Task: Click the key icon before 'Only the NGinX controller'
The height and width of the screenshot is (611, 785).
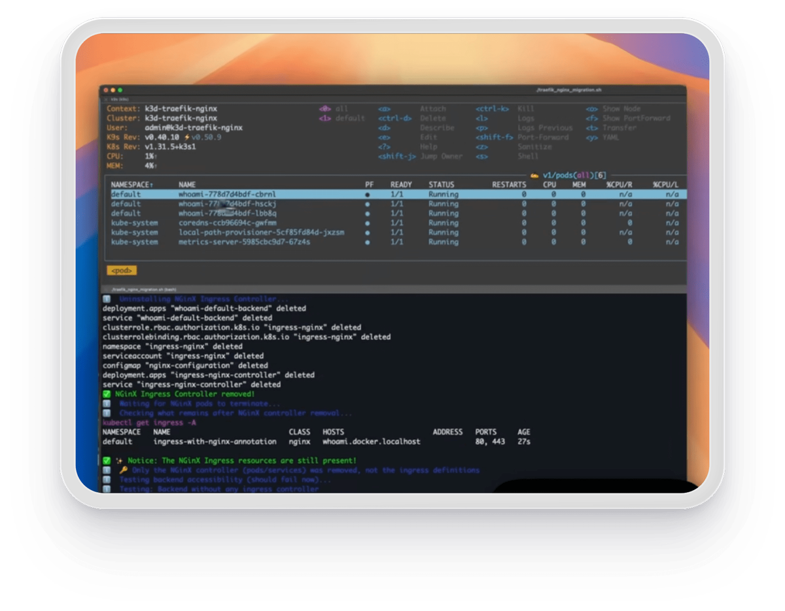Action: (123, 470)
